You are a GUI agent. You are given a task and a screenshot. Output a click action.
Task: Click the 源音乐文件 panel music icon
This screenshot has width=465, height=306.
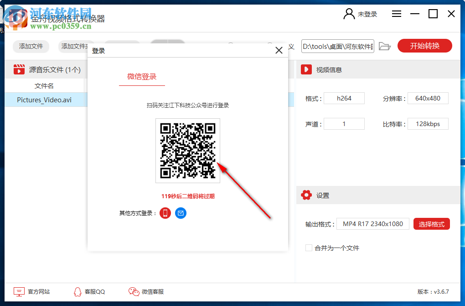19,69
